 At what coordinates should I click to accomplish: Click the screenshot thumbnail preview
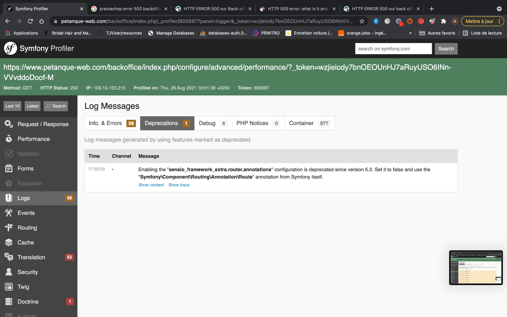476,267
